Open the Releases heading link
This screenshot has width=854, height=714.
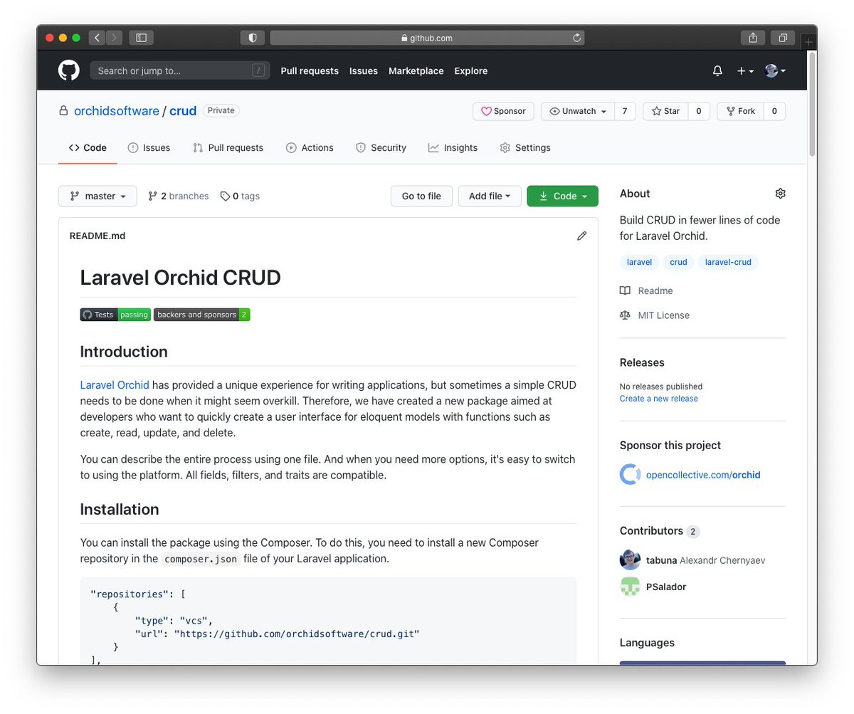pyautogui.click(x=642, y=362)
